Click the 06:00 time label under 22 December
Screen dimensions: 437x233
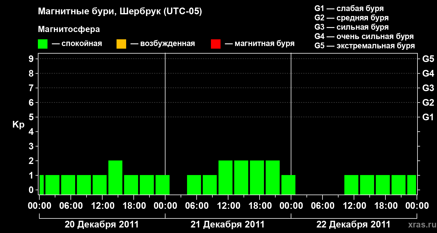pos(323,206)
